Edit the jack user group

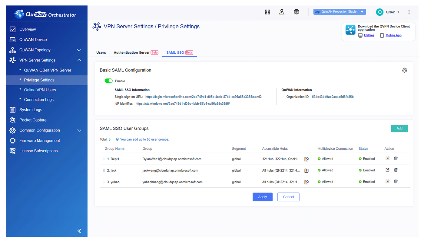click(387, 170)
